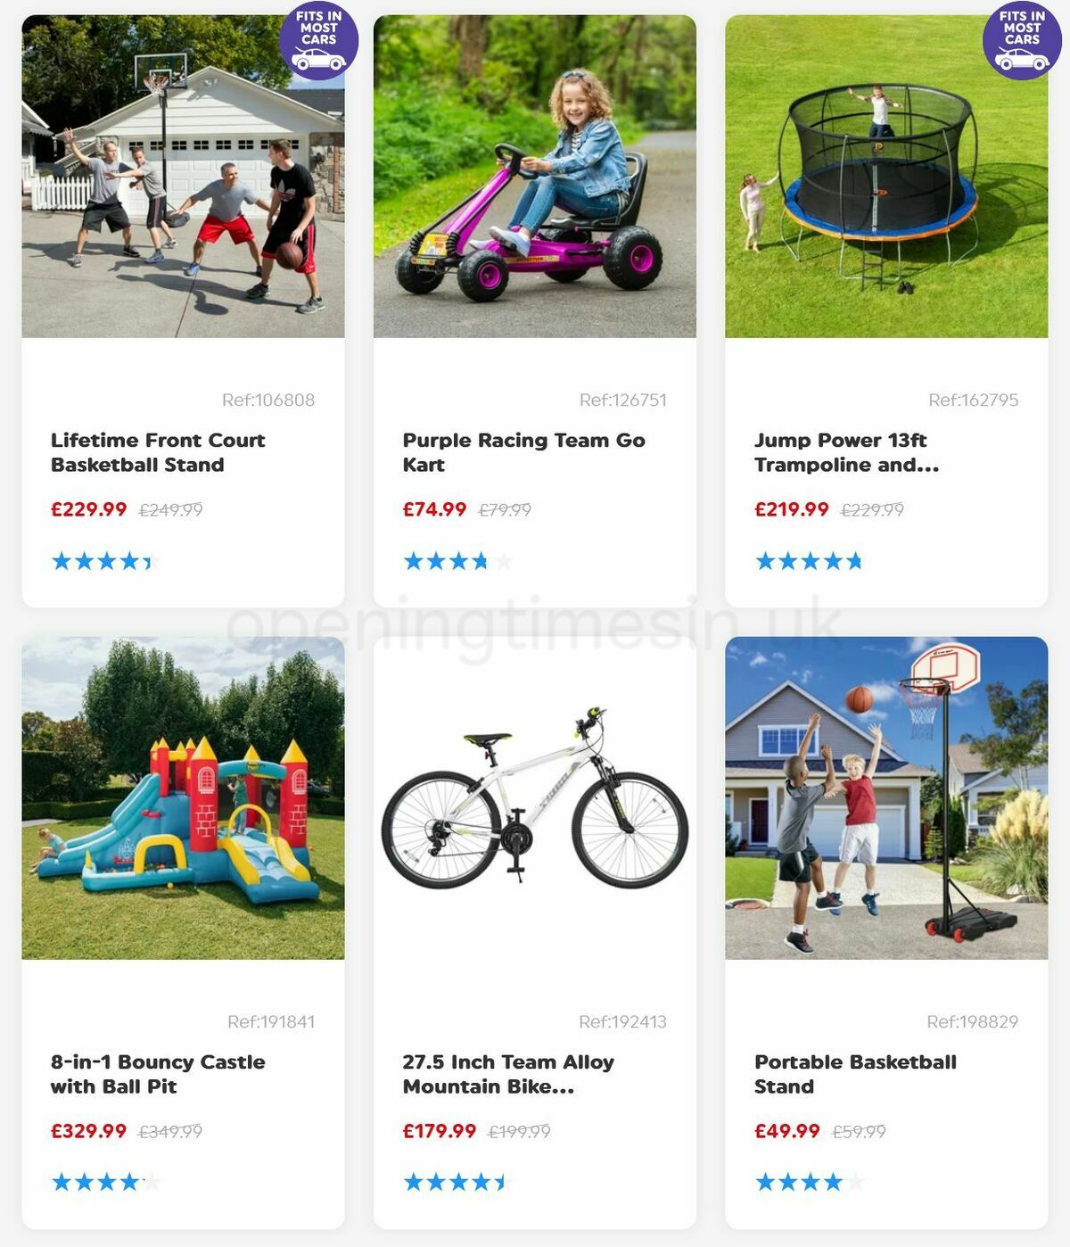Image resolution: width=1070 pixels, height=1247 pixels.
Task: Open Portable Basketball Stand title link
Action: tap(855, 1074)
